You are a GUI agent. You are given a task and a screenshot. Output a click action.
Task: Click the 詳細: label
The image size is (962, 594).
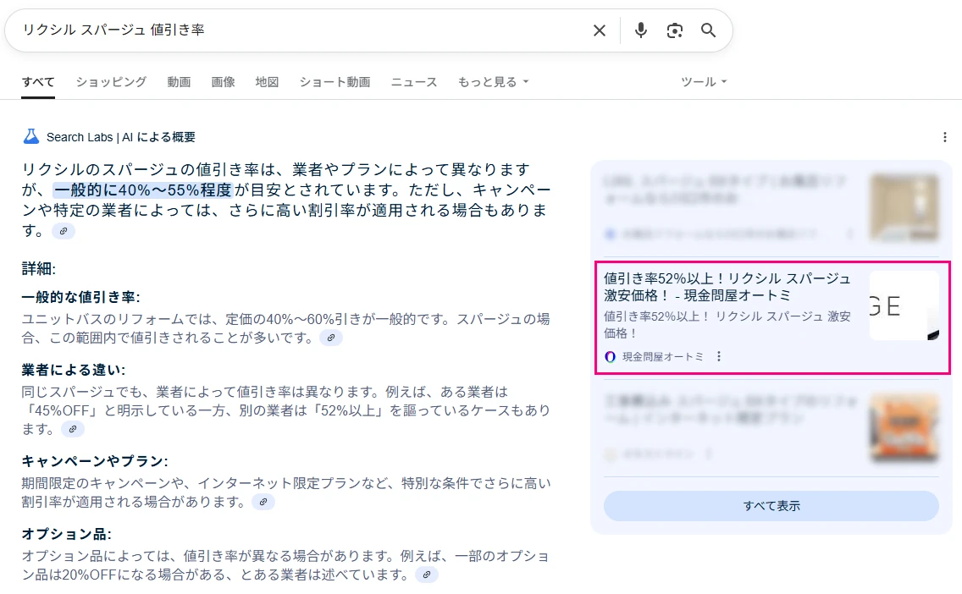pos(39,268)
